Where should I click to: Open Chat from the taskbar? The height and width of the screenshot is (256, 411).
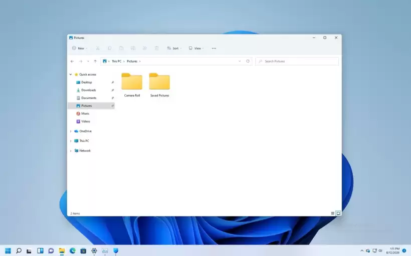[51, 251]
